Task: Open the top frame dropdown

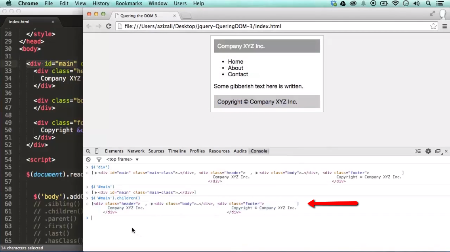Action: pyautogui.click(x=122, y=159)
